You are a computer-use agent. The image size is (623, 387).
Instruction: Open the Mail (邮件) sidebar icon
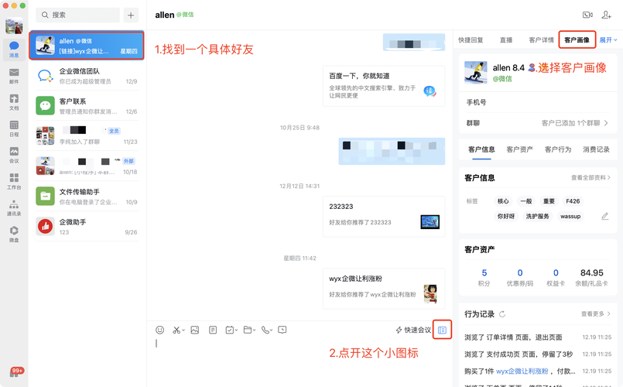(14, 76)
